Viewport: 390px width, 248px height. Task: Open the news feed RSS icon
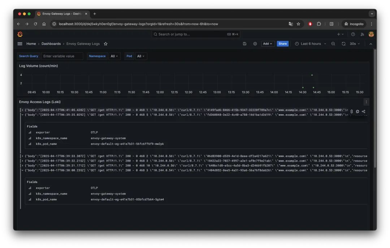click(363, 34)
